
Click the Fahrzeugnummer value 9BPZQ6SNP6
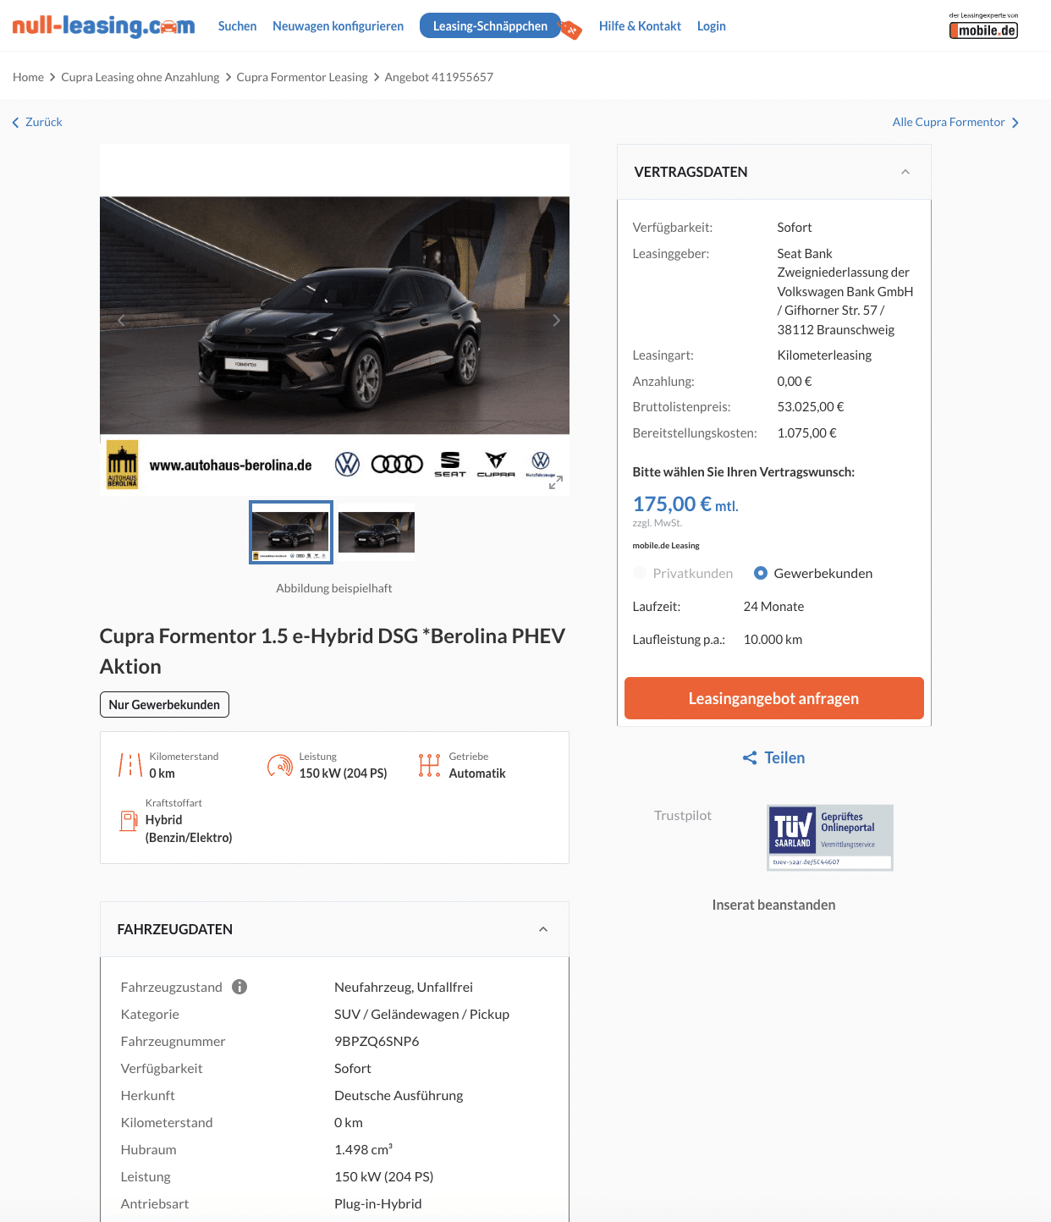pos(377,1041)
